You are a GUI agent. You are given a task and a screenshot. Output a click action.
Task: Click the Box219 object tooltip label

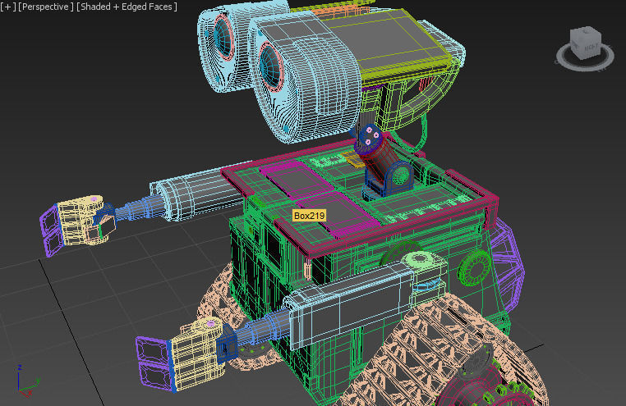click(310, 216)
